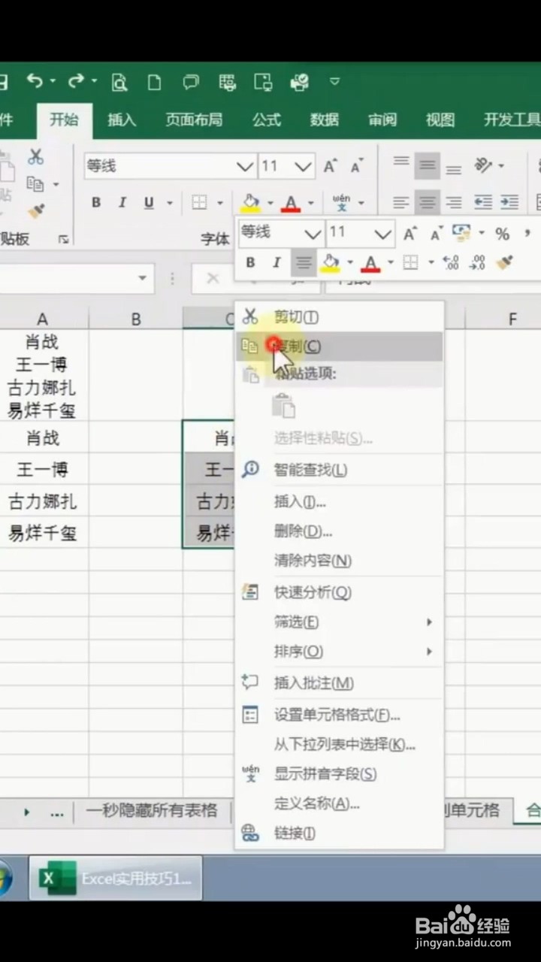Use format painter on mini toolbar
The image size is (541, 962).
click(x=505, y=262)
